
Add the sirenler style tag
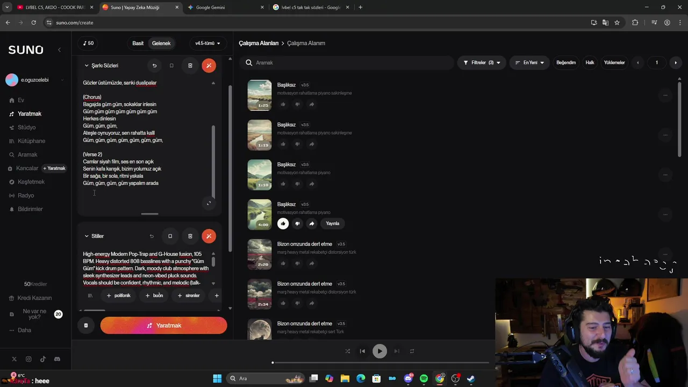(188, 296)
